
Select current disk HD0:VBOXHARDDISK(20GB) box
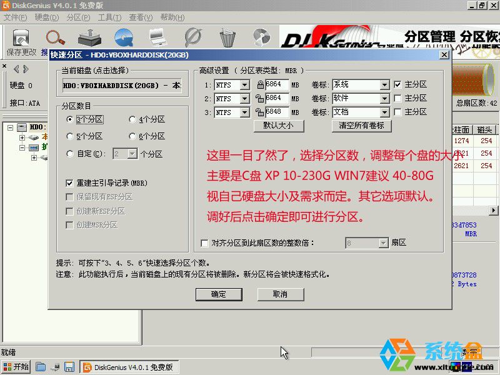122,86
